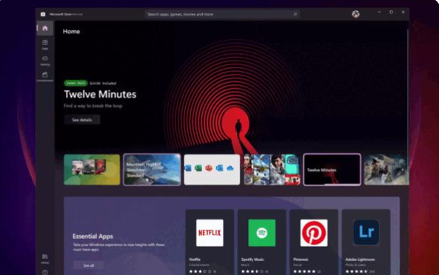The image size is (439, 275).
Task: Click See details for Twelve Minutes
Action: coord(82,120)
